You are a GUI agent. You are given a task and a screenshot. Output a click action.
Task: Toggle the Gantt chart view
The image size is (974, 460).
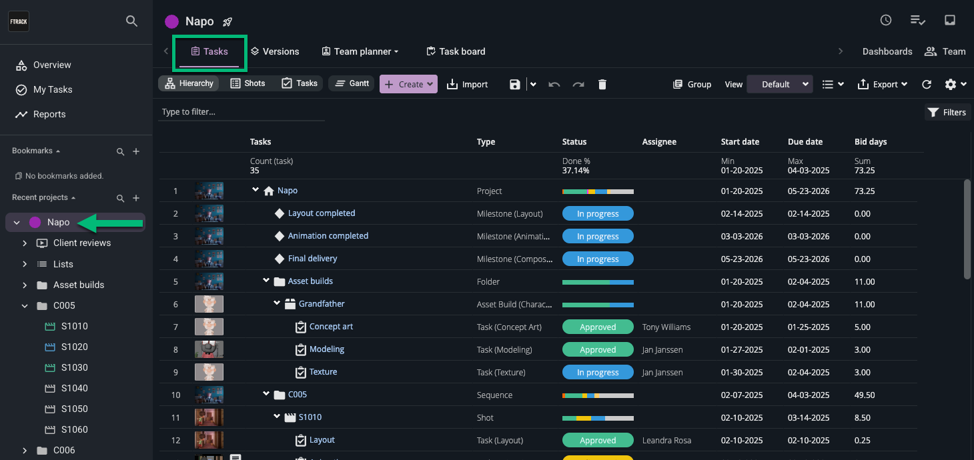352,83
